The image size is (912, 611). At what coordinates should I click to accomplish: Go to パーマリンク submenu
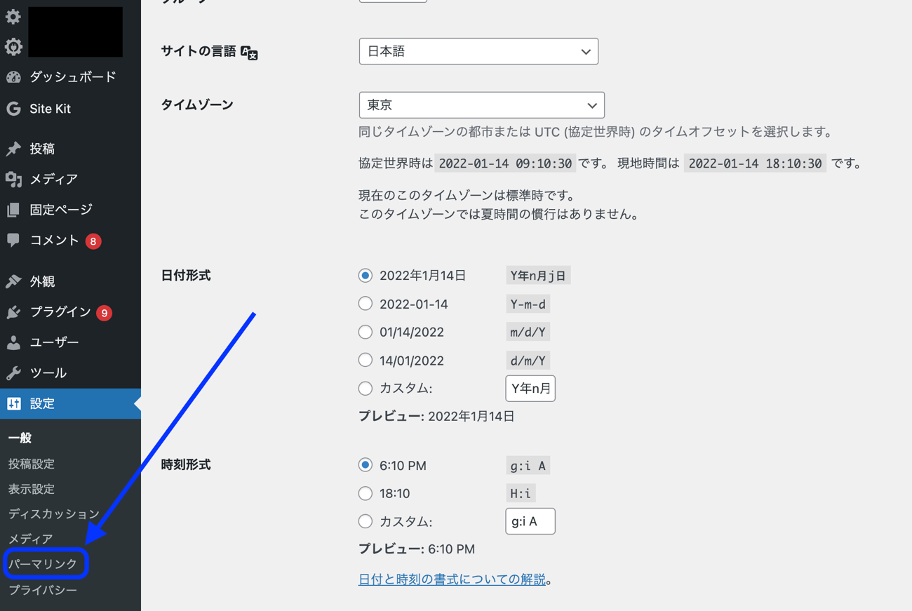pos(43,564)
